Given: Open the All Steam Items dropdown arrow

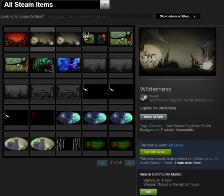Looking at the screenshot, I should (105, 5).
